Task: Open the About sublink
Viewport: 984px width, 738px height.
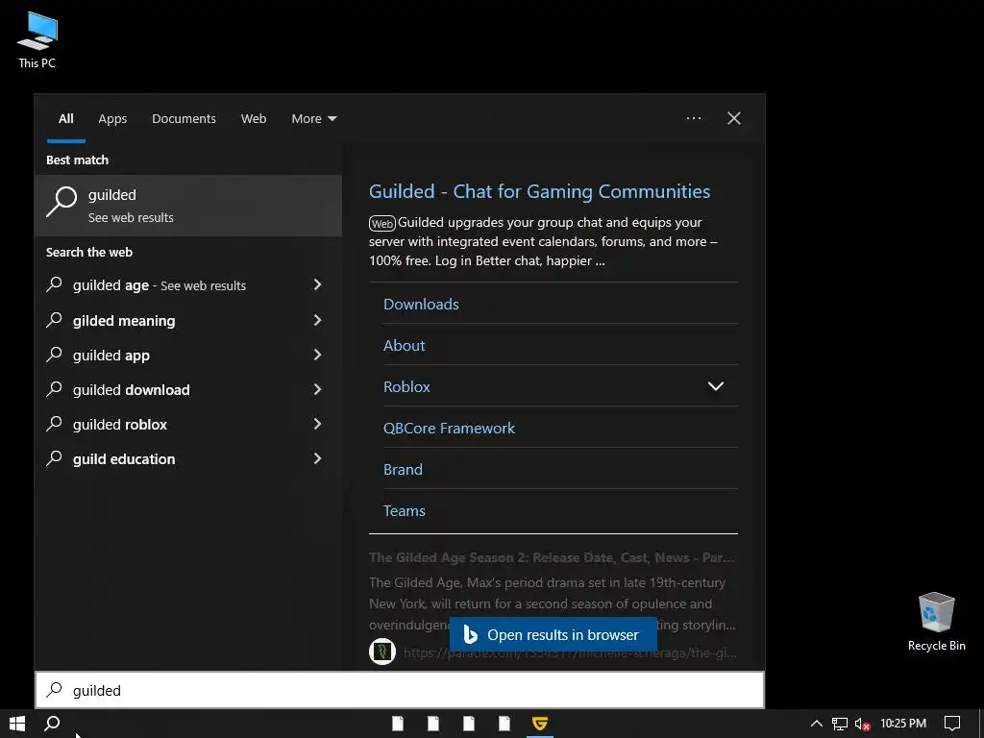Action: click(405, 345)
